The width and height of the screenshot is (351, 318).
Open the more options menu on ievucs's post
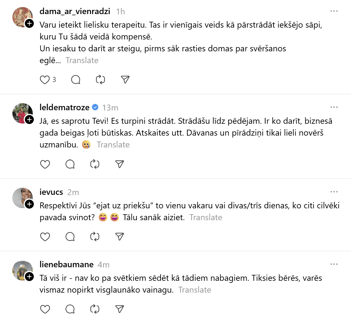pos(334,192)
